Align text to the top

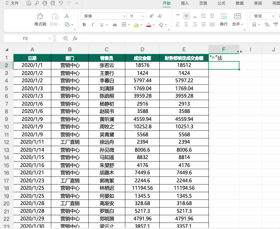point(178,16)
